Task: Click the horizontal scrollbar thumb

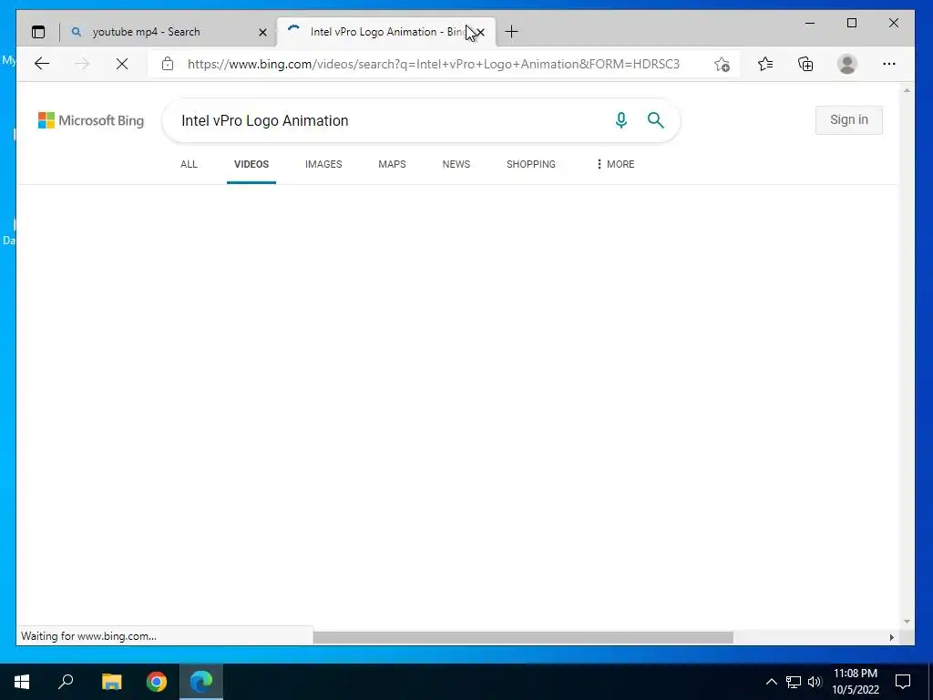Action: (x=523, y=637)
